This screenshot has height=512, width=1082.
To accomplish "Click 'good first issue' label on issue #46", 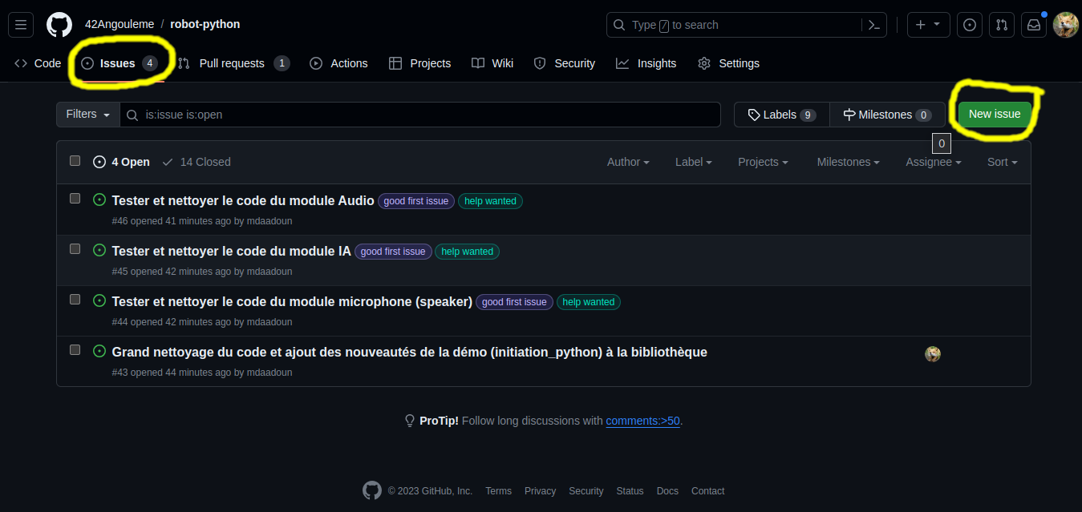I will coord(416,201).
